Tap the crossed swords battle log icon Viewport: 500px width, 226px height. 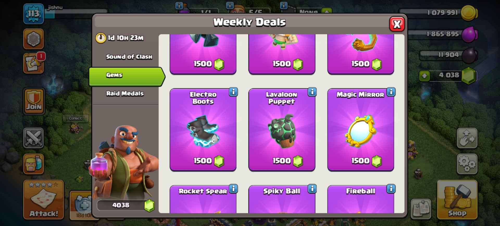click(34, 138)
